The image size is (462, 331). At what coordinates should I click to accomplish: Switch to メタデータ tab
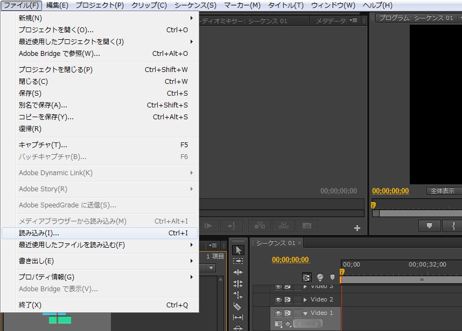pyautogui.click(x=331, y=21)
